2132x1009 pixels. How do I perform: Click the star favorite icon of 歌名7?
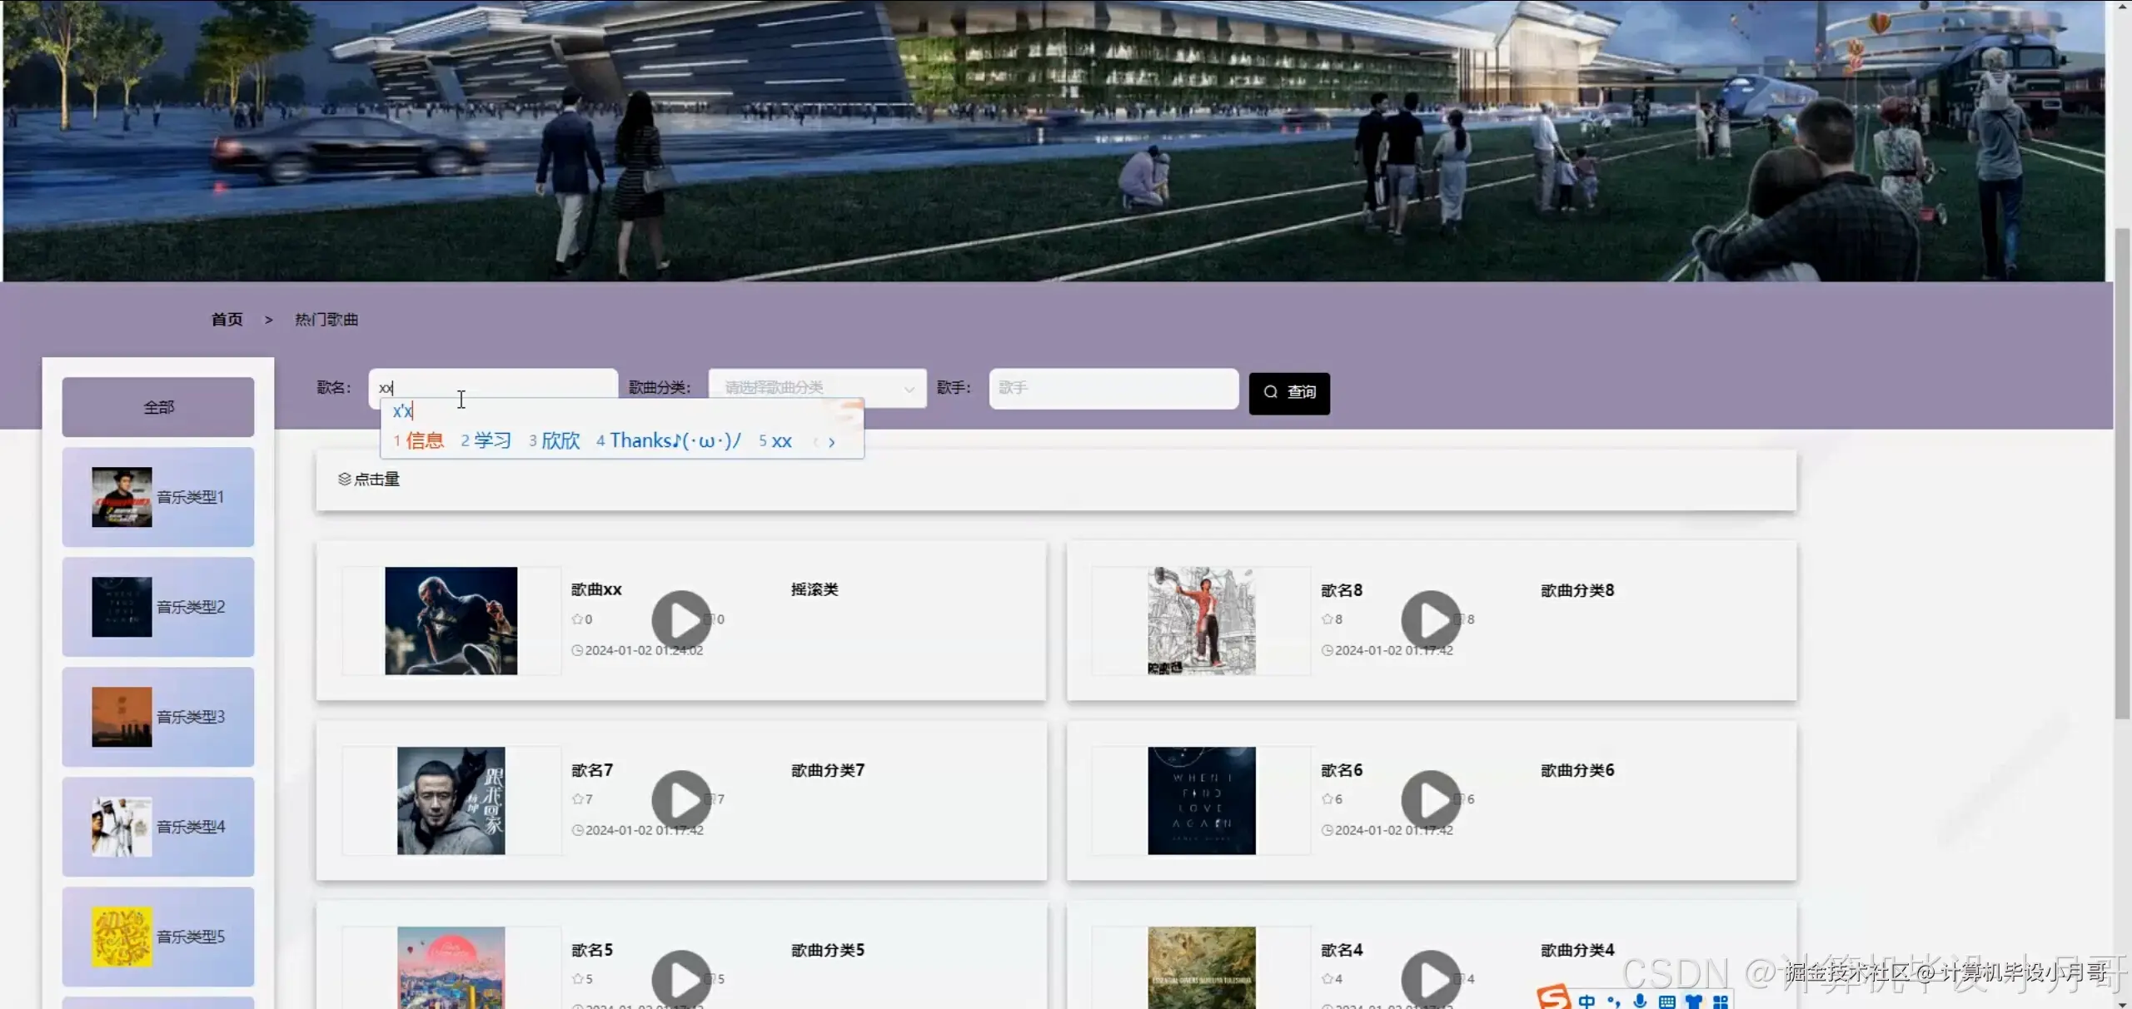(577, 799)
